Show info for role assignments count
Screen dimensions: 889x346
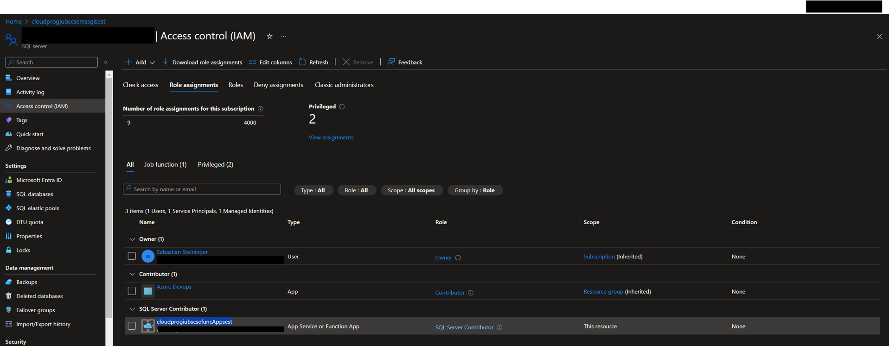[261, 109]
